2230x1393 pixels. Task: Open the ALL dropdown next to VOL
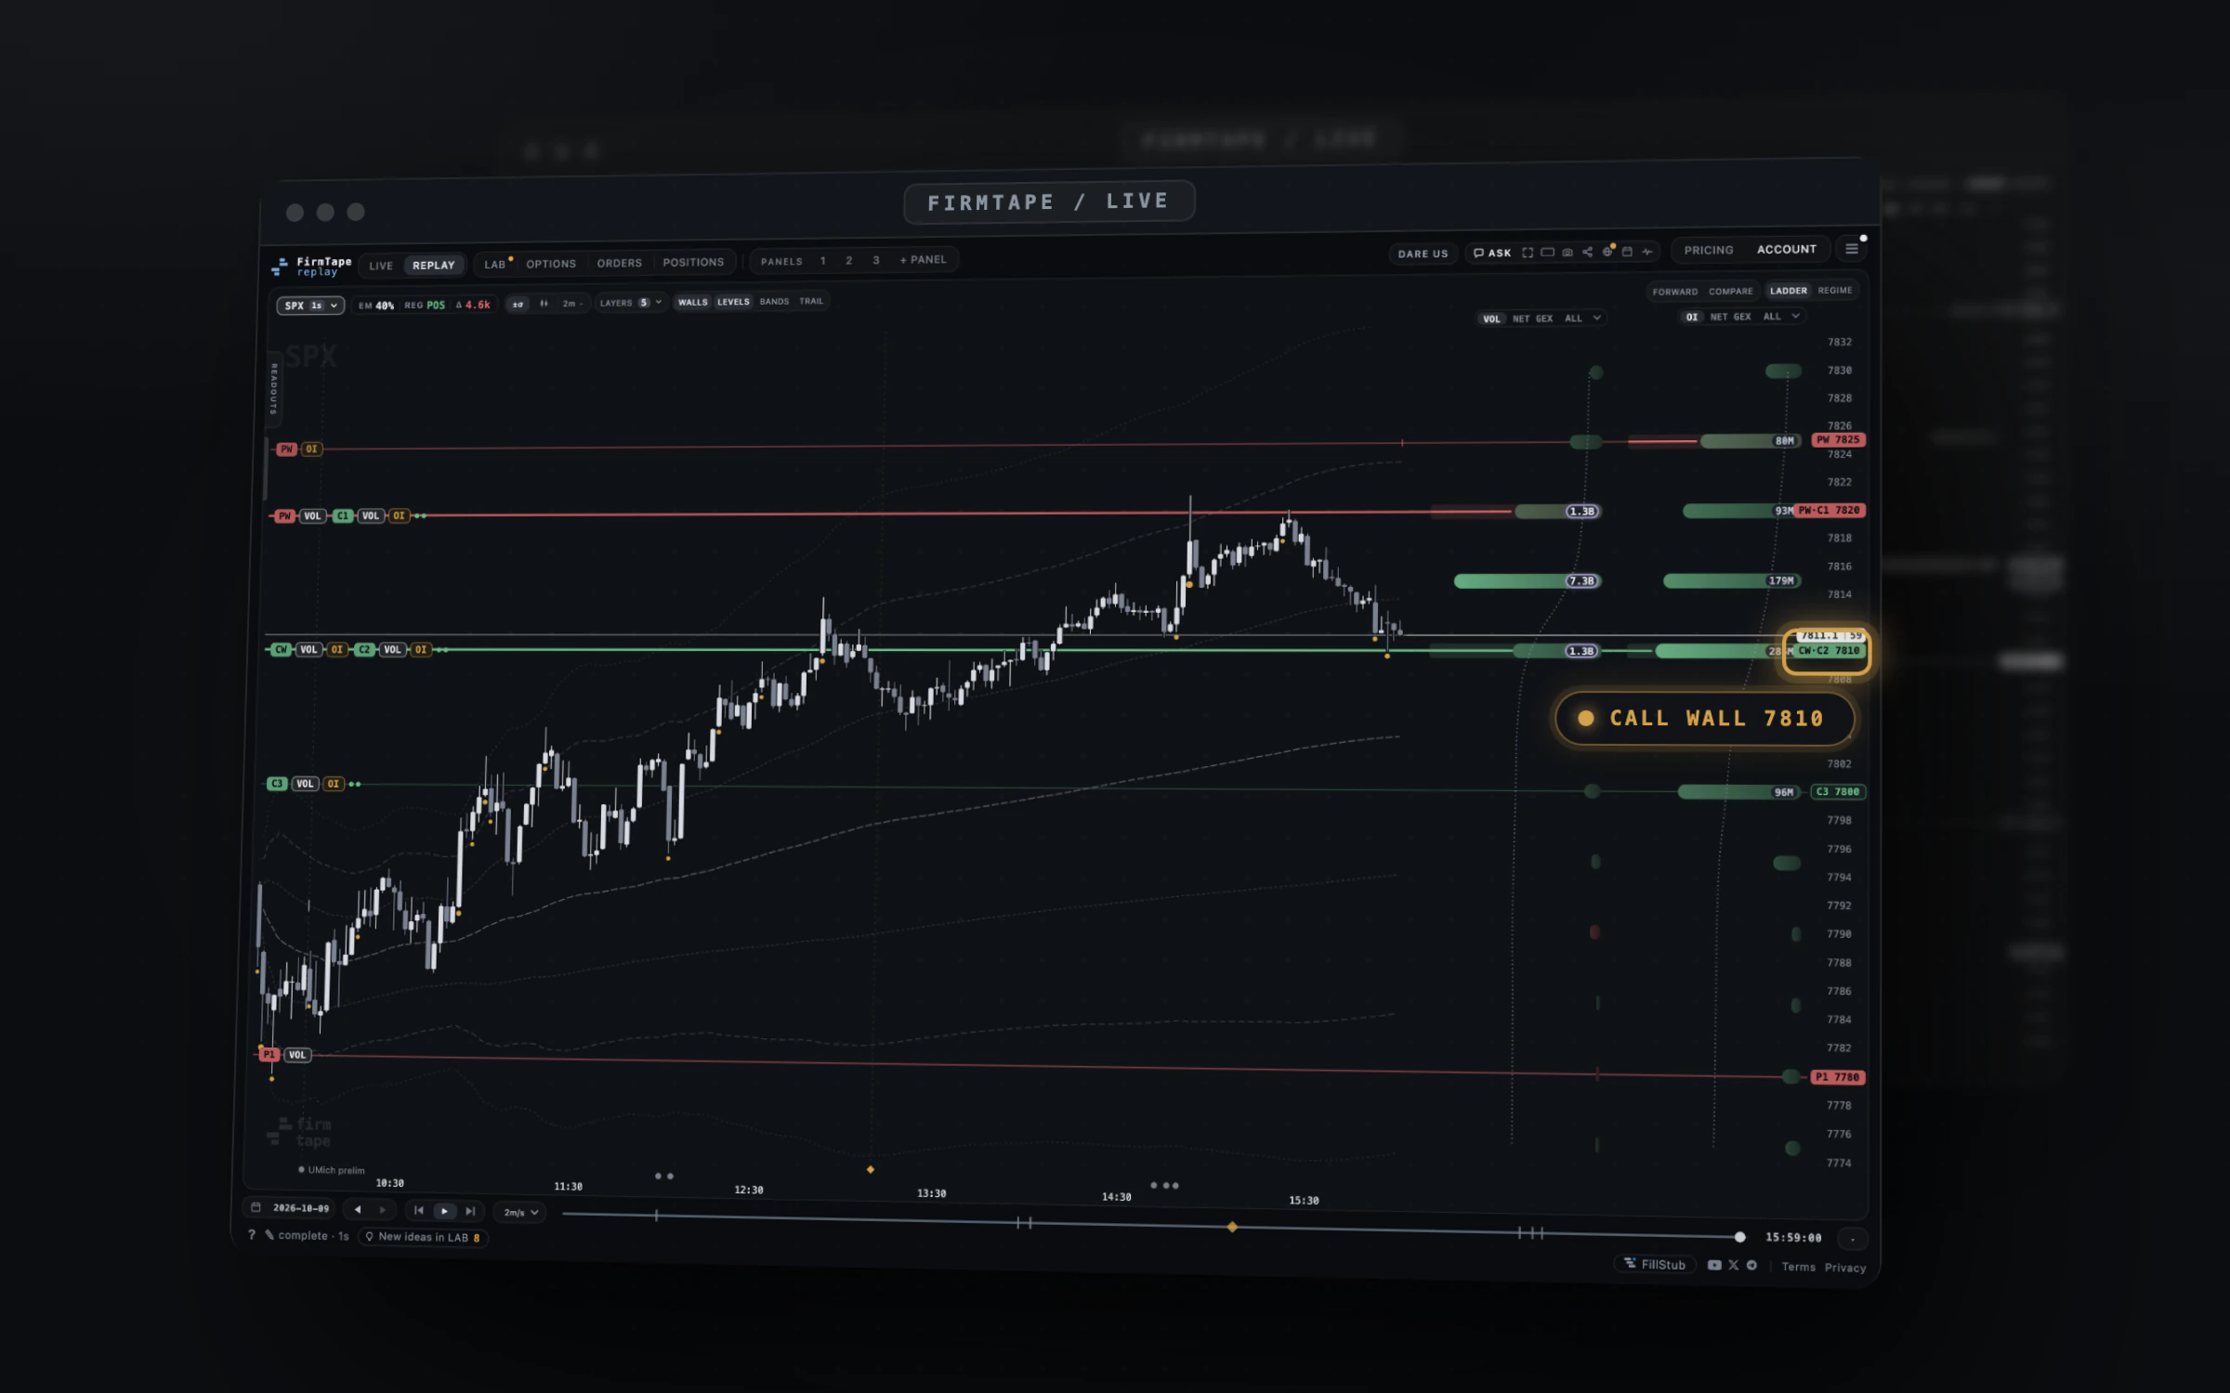point(1582,318)
